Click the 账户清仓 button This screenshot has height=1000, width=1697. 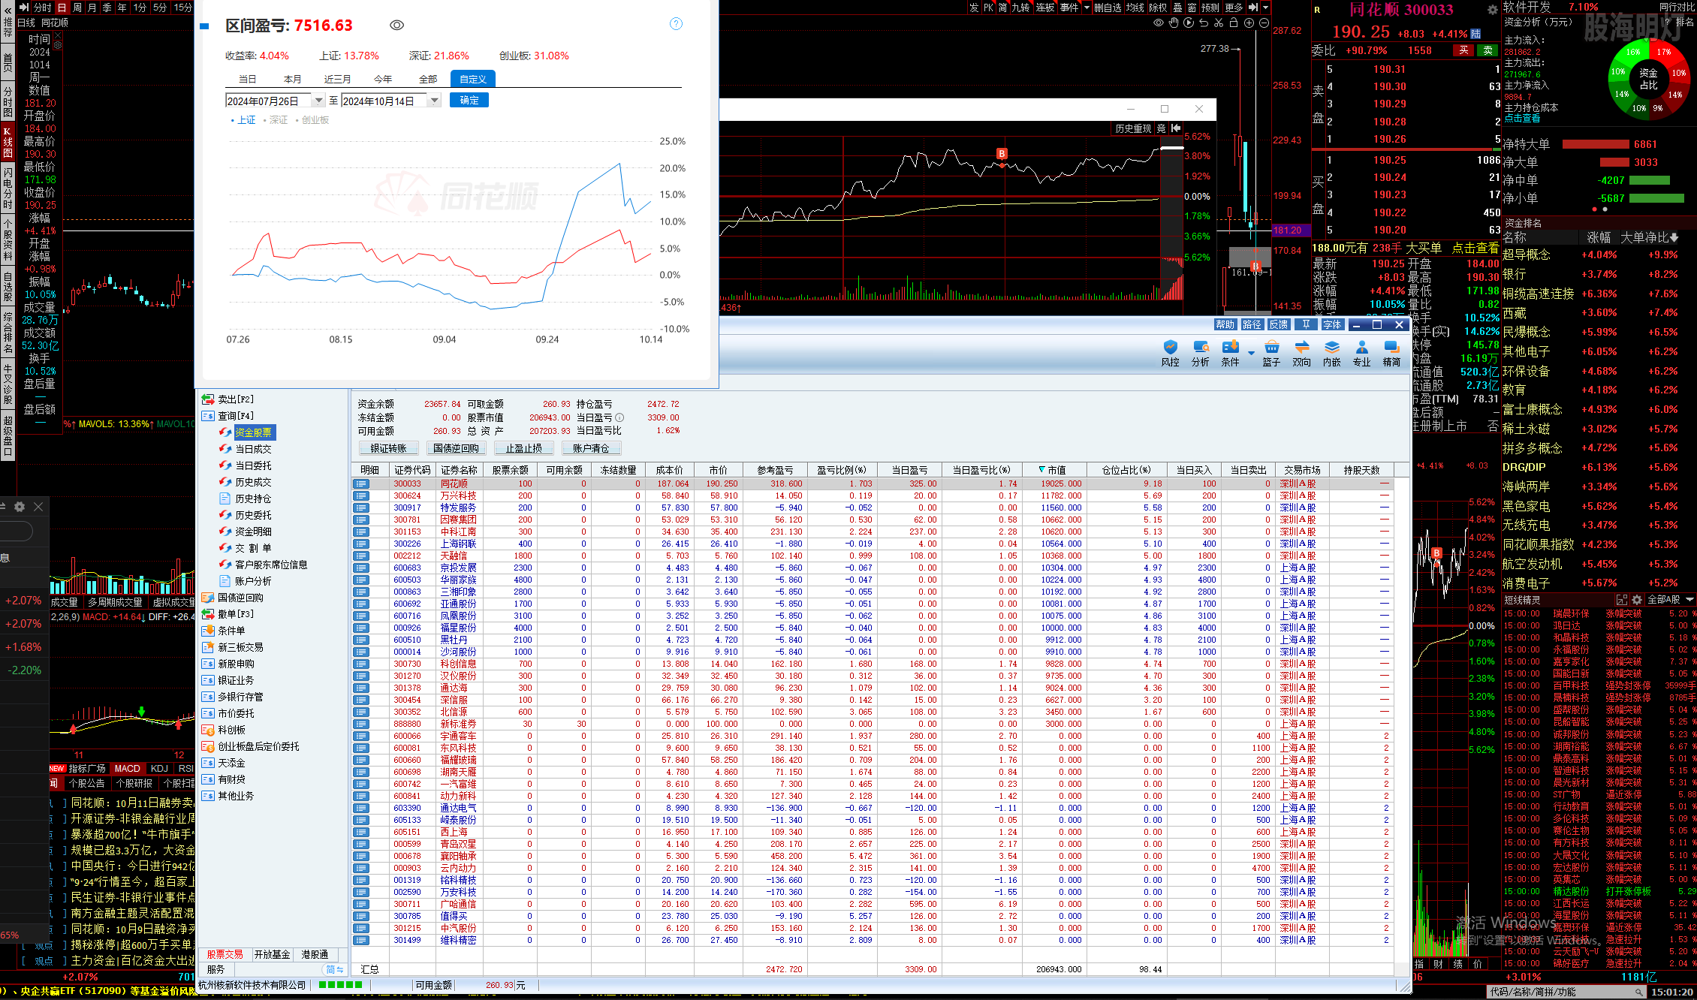pos(591,448)
